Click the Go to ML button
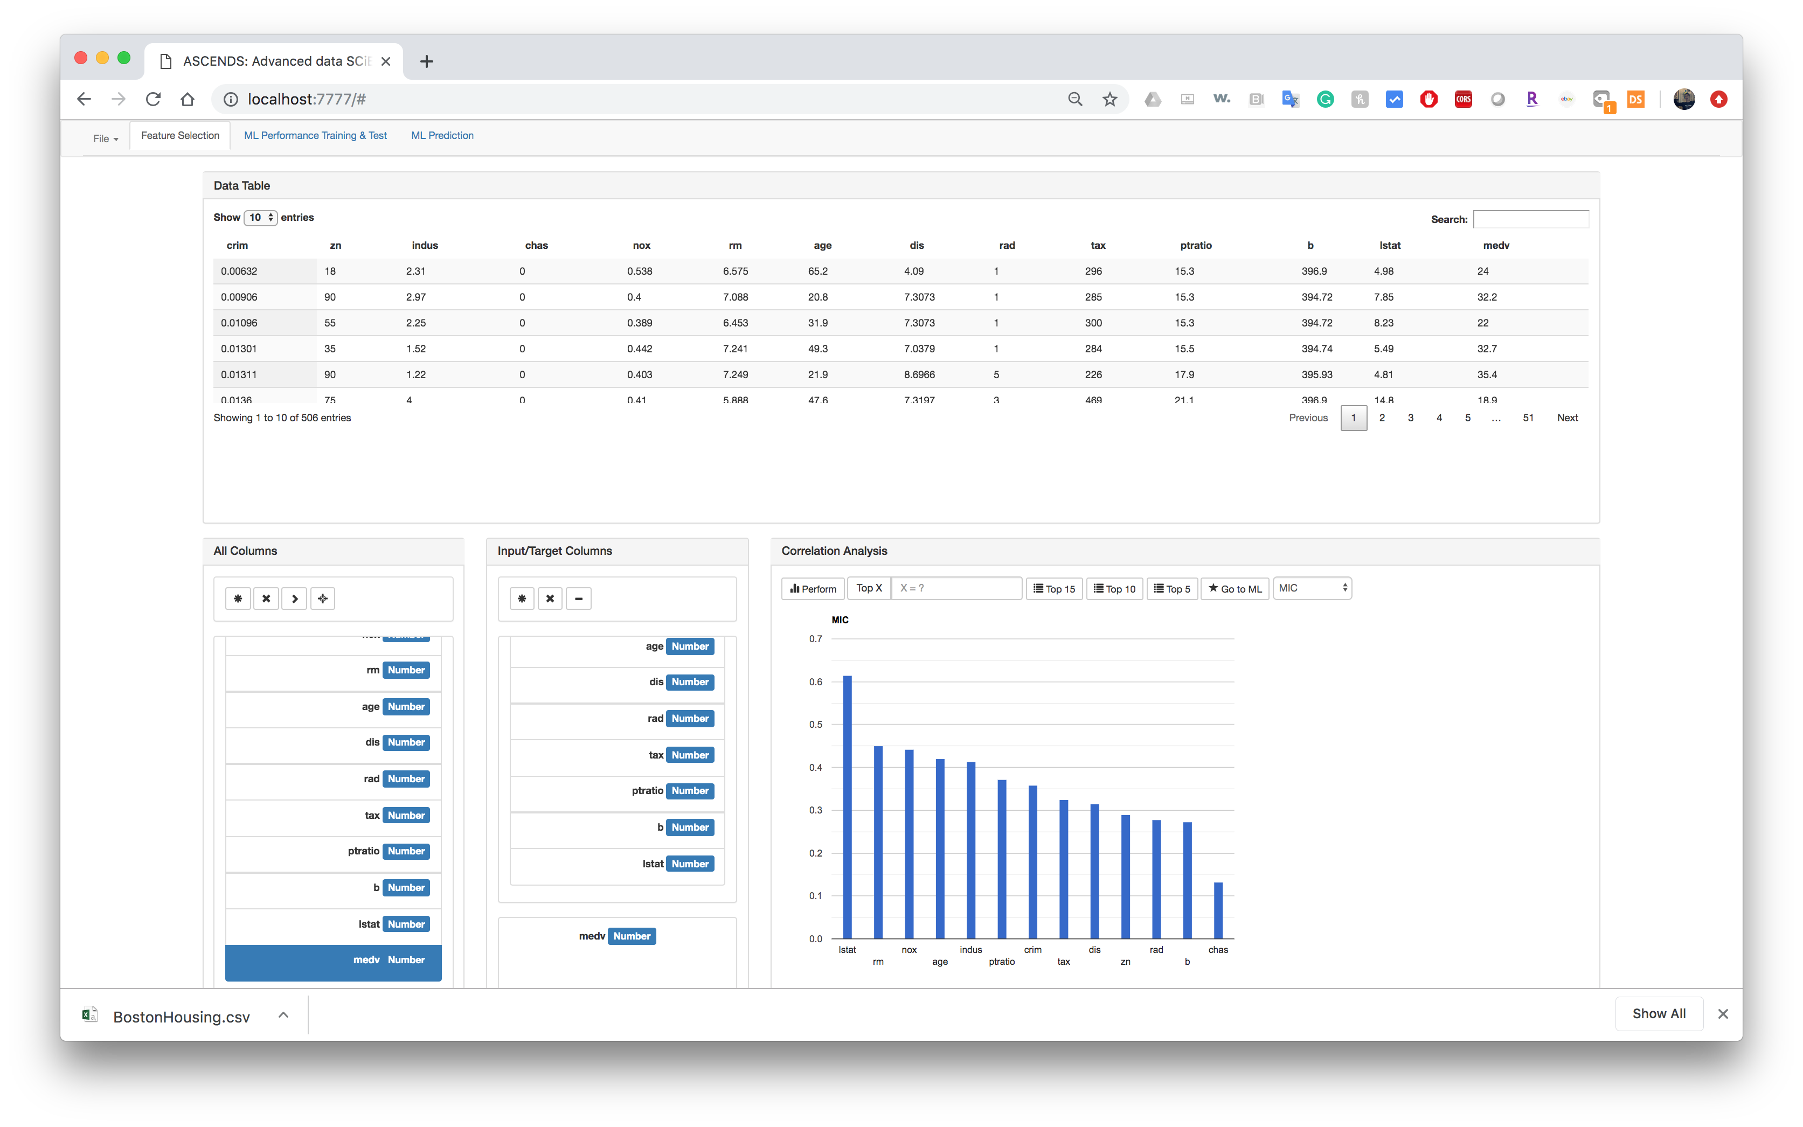The image size is (1803, 1127). pos(1235,589)
